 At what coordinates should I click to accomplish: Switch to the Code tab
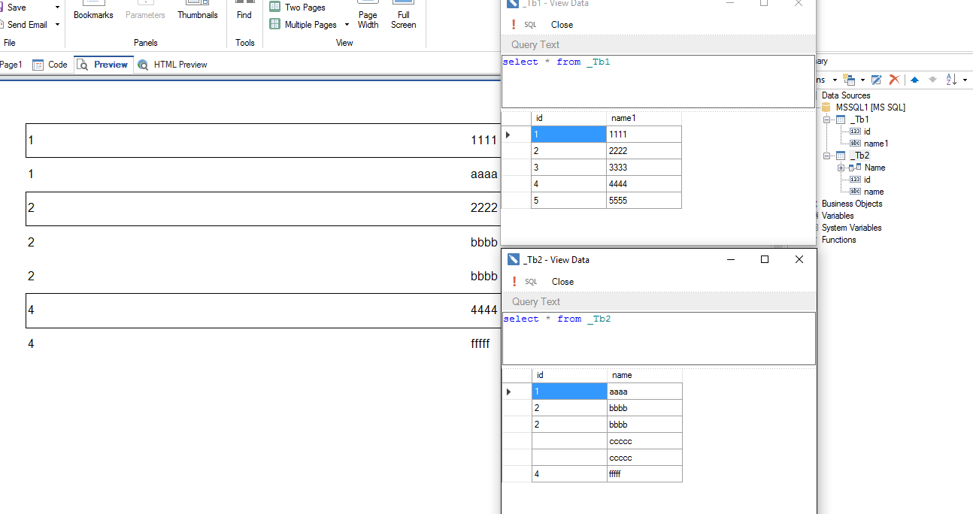click(x=50, y=65)
